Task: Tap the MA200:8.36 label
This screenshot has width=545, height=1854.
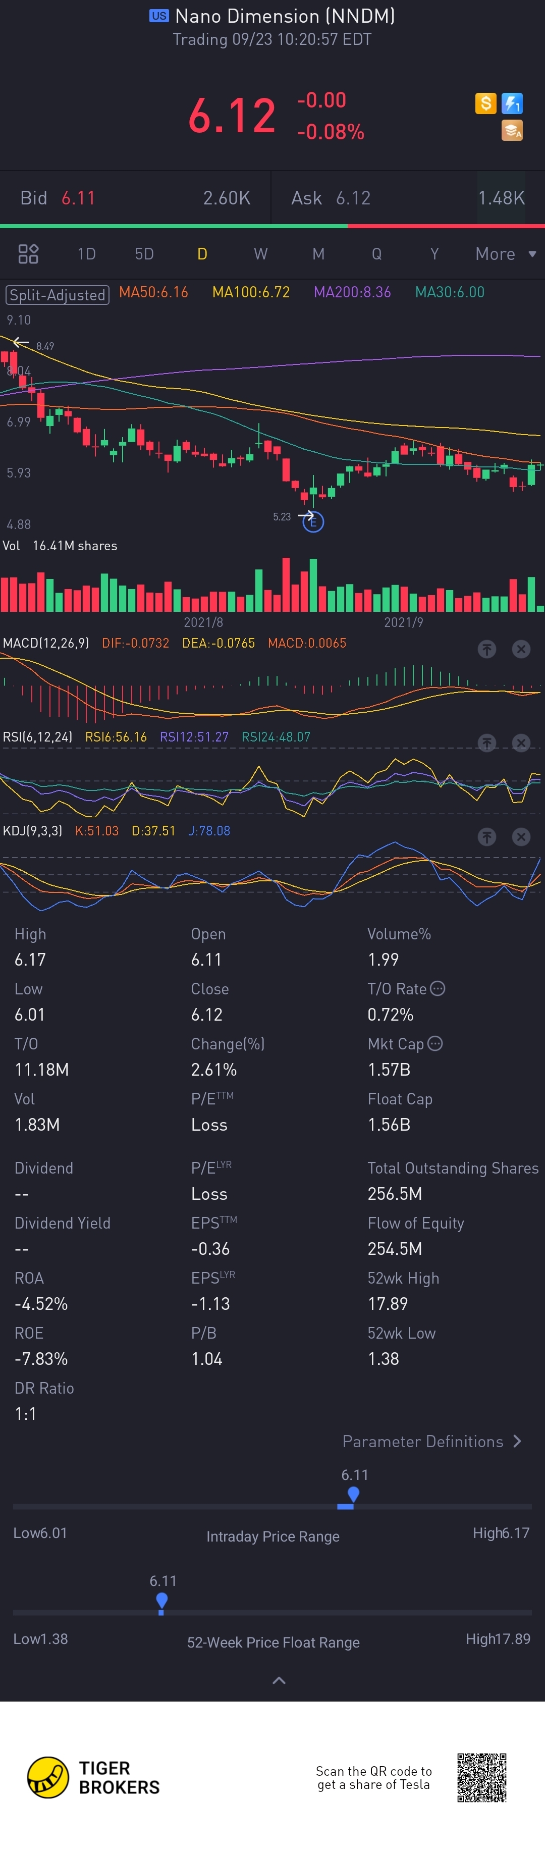Action: (353, 292)
